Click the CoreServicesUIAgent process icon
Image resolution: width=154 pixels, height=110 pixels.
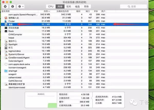click(6, 58)
